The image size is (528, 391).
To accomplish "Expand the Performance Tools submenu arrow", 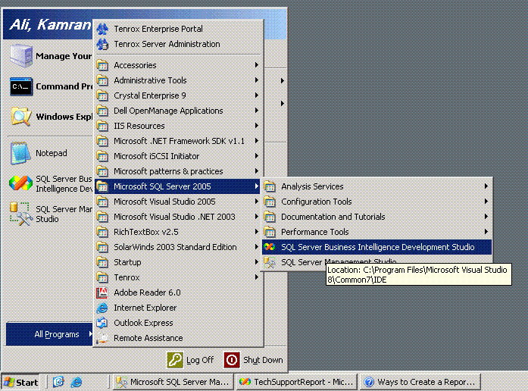I will tap(486, 231).
